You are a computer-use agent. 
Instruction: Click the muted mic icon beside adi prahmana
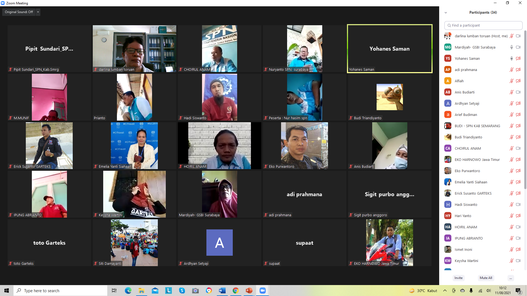512,70
